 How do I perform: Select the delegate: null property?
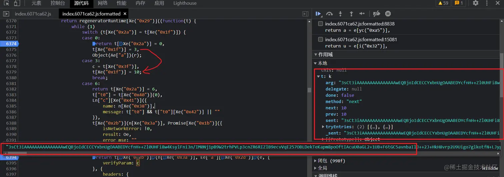click(x=344, y=89)
